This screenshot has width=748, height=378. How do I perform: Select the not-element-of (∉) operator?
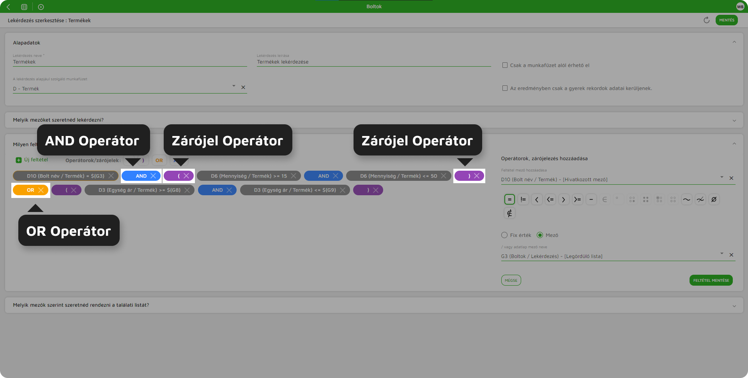point(509,213)
